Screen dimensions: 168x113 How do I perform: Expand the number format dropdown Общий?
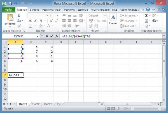tap(105, 16)
